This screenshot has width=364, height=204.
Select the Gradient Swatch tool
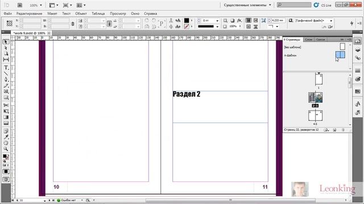coord(6,117)
